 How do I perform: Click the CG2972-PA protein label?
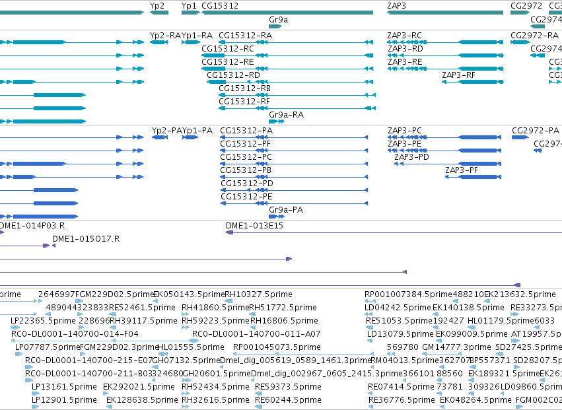pyautogui.click(x=536, y=131)
